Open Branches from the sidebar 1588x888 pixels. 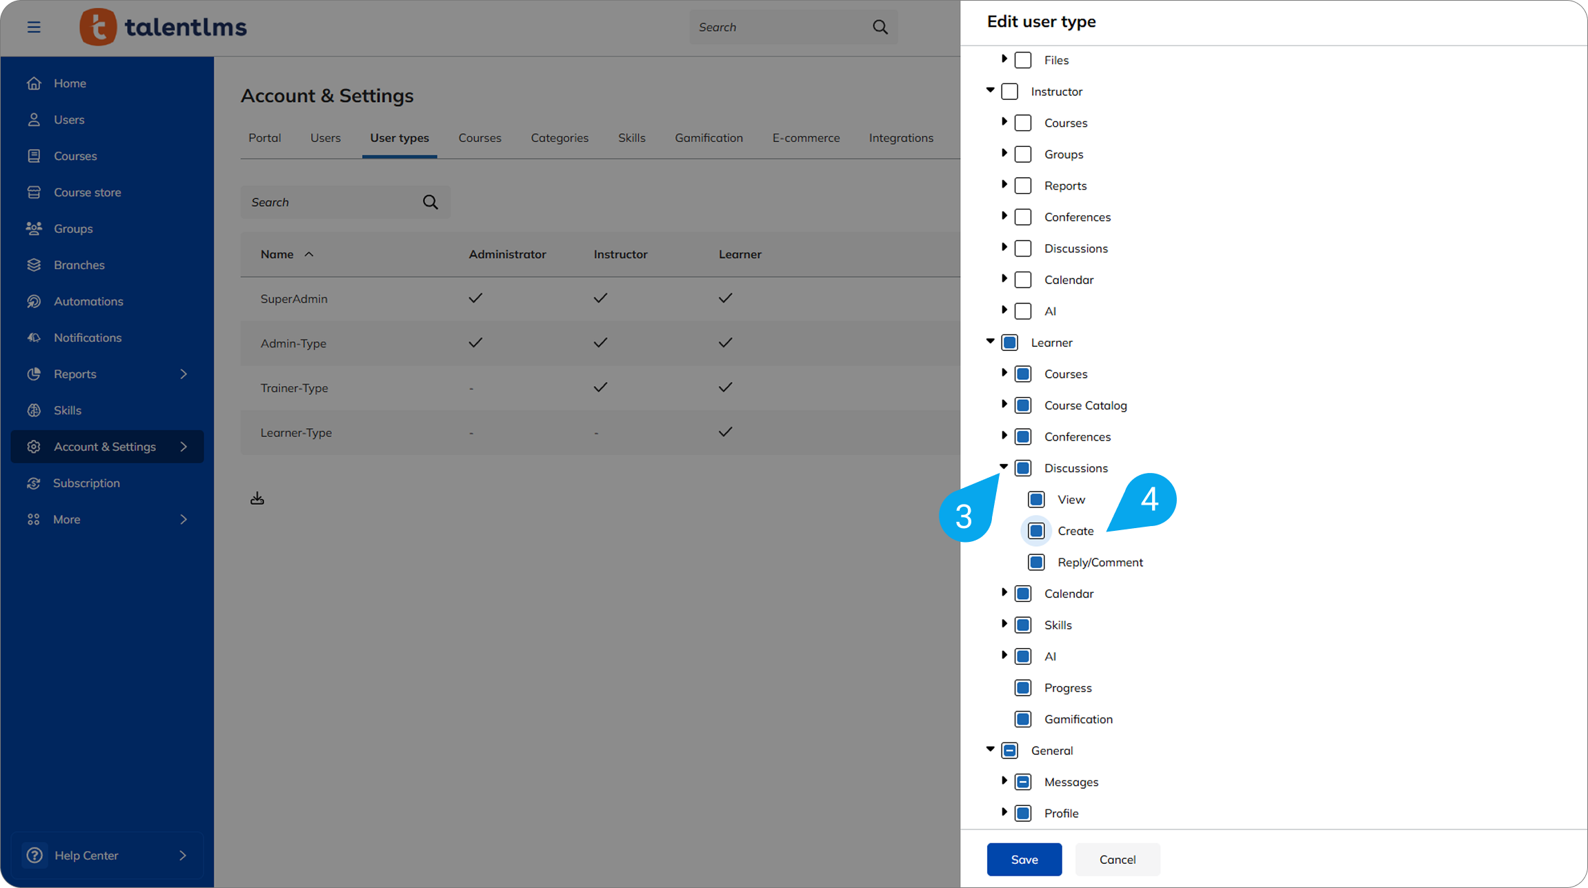(x=79, y=265)
